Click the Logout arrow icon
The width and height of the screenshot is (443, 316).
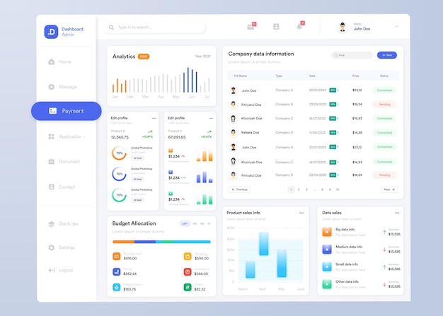coord(52,270)
